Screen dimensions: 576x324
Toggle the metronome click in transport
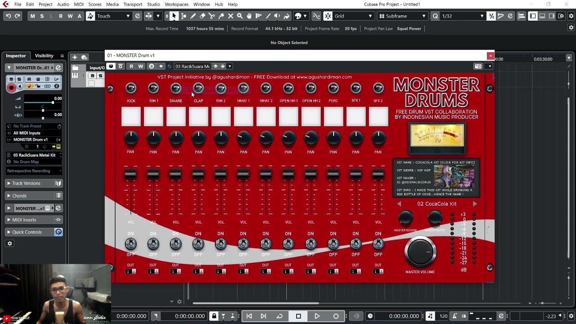[x=455, y=316]
